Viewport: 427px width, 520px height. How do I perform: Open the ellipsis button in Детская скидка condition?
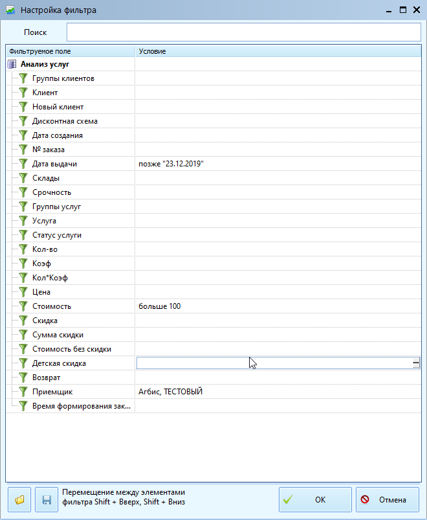coord(416,363)
